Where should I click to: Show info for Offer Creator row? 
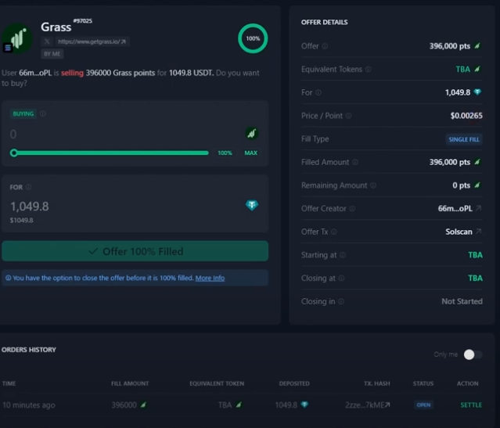coord(352,209)
